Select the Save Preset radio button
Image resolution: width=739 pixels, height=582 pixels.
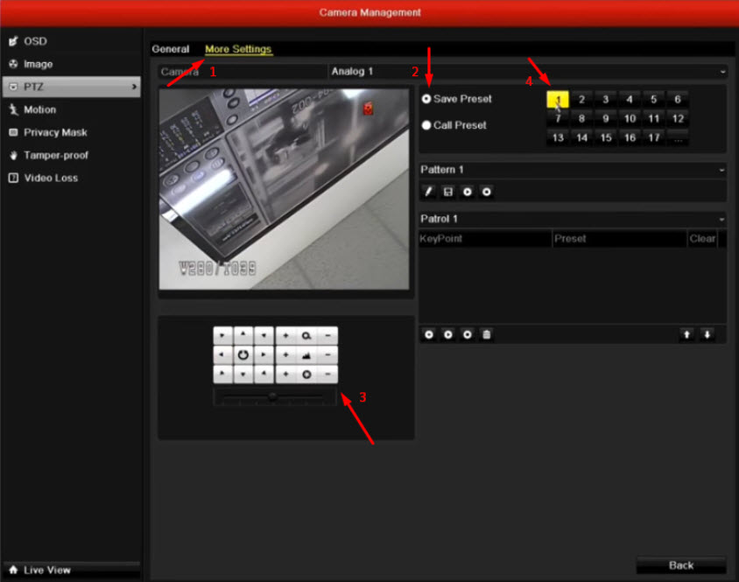pos(426,99)
